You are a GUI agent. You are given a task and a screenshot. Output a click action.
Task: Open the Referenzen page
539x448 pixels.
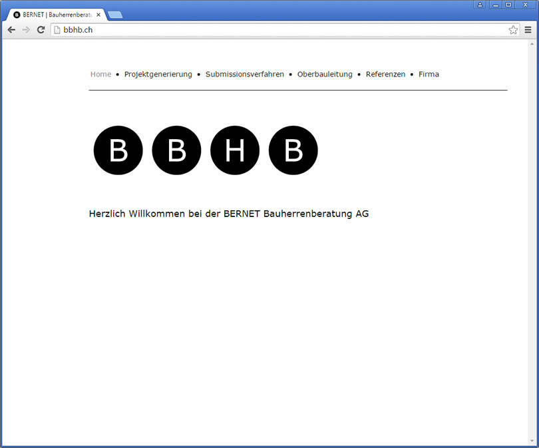(385, 75)
